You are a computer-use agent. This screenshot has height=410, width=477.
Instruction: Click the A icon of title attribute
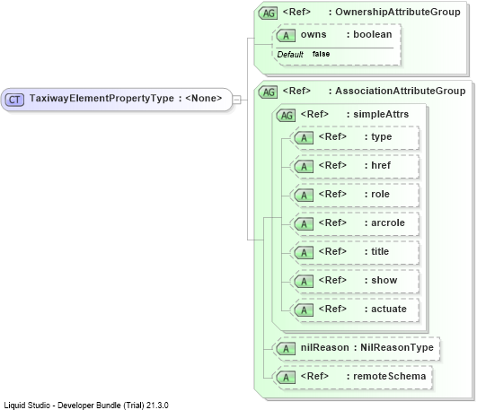[x=304, y=253]
